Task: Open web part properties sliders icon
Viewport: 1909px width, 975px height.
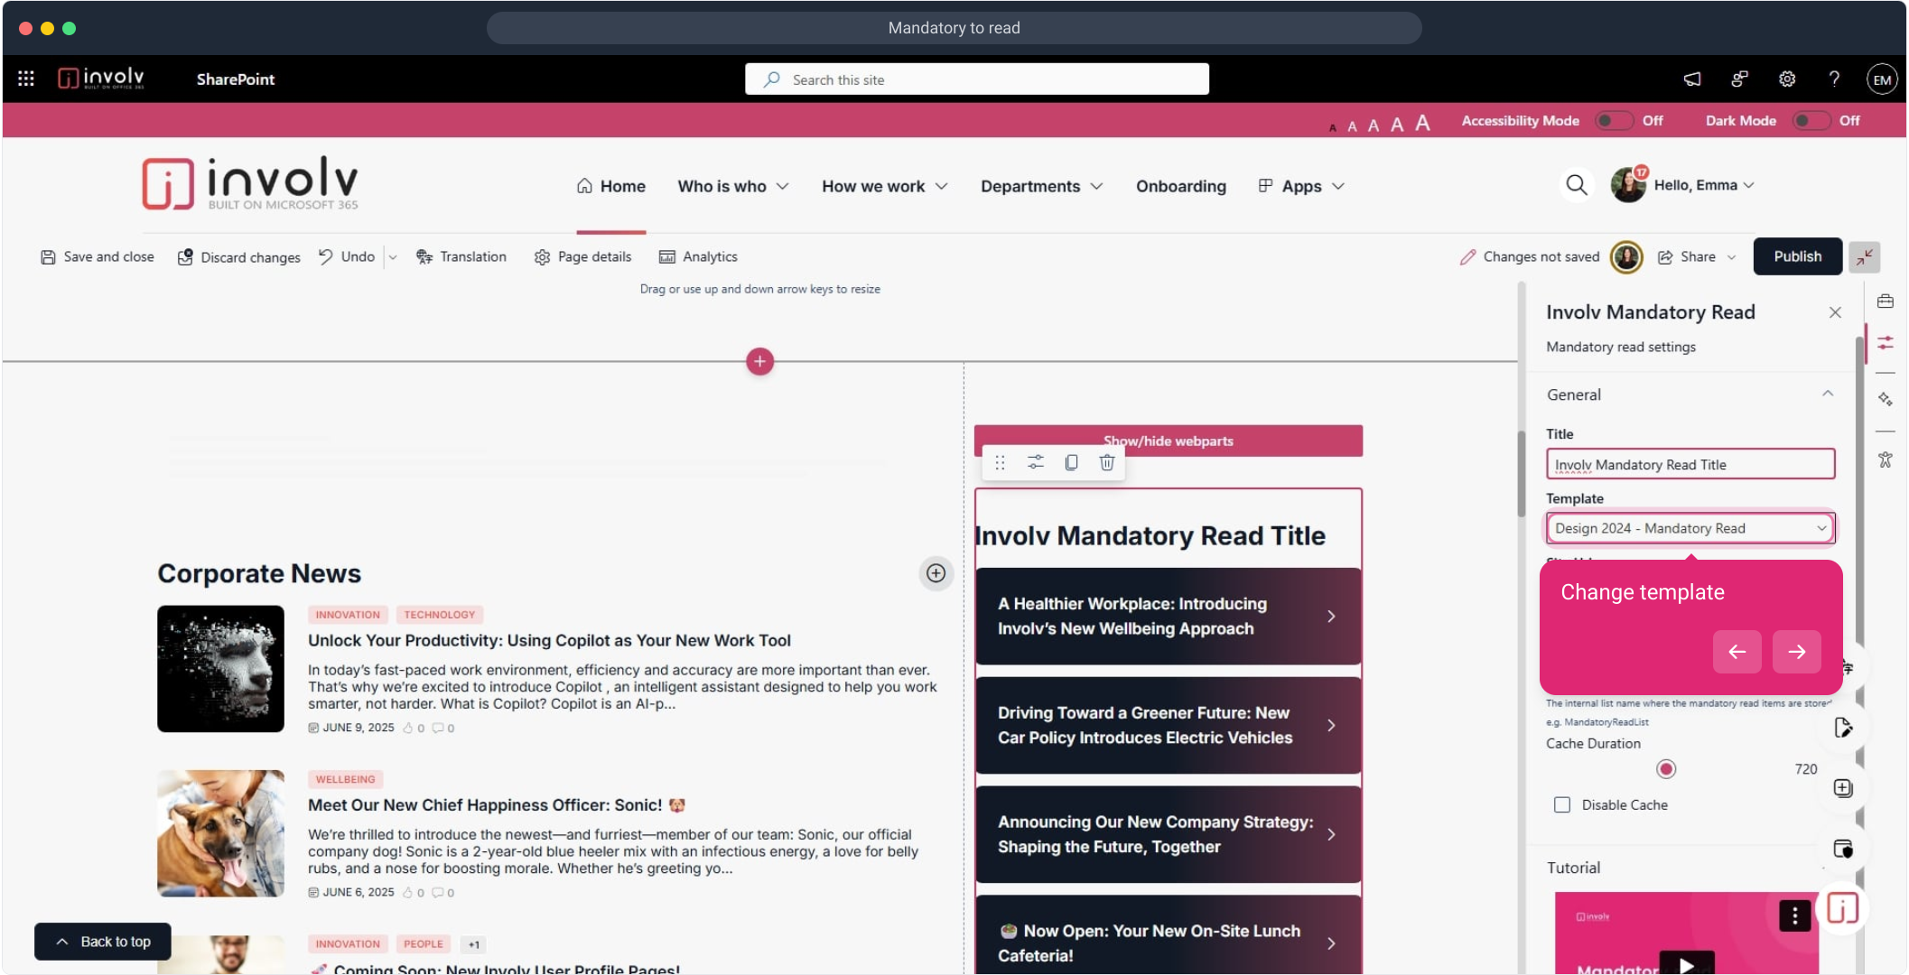Action: pos(1036,462)
